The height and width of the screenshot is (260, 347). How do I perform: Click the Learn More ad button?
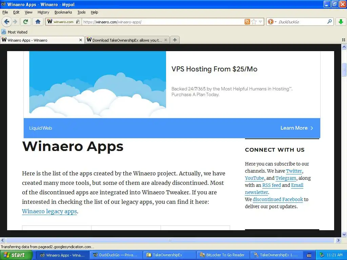(x=297, y=128)
